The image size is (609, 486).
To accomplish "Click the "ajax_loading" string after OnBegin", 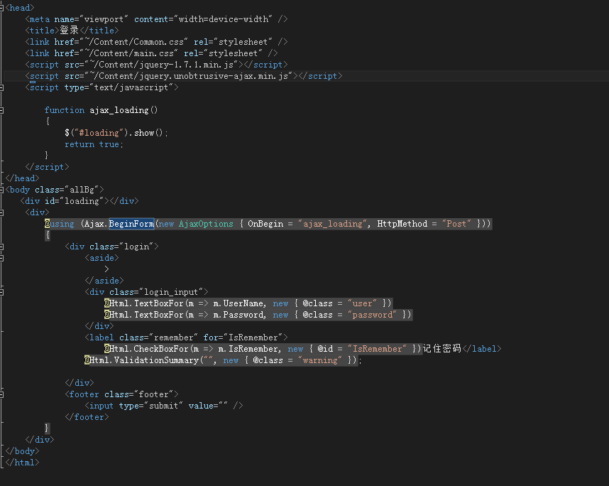I will click(332, 224).
